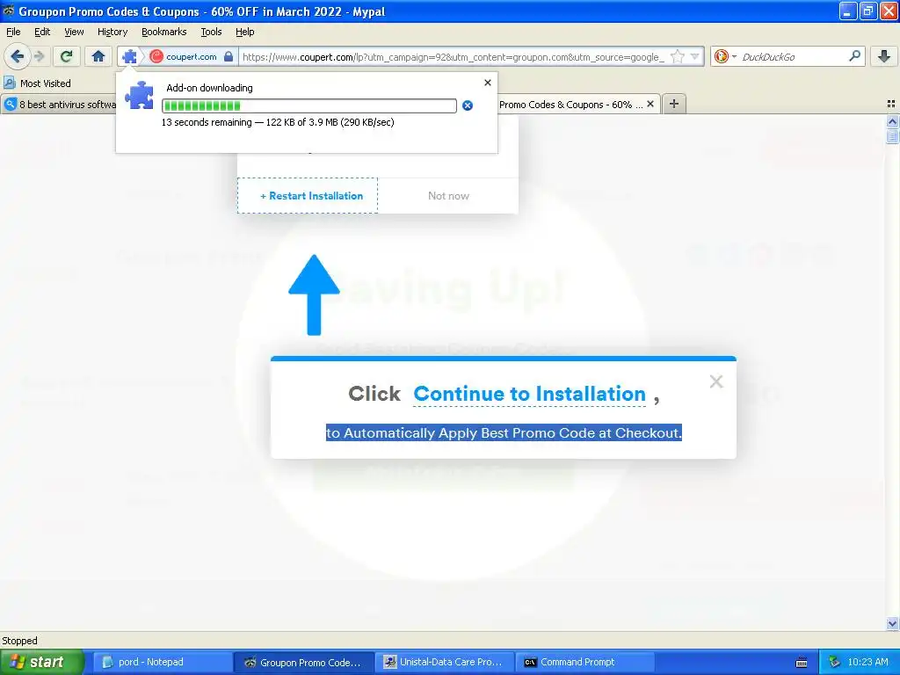Open the Edit menu
Viewport: 900px width, 675px height.
[x=42, y=32]
